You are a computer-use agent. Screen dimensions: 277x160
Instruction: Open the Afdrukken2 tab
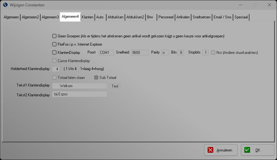[x=135, y=17]
